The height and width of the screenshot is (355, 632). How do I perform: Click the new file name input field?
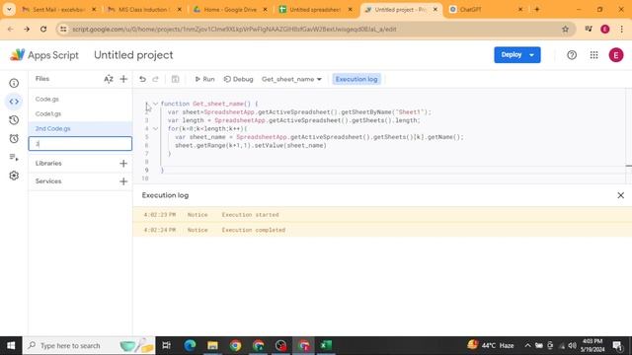80,144
